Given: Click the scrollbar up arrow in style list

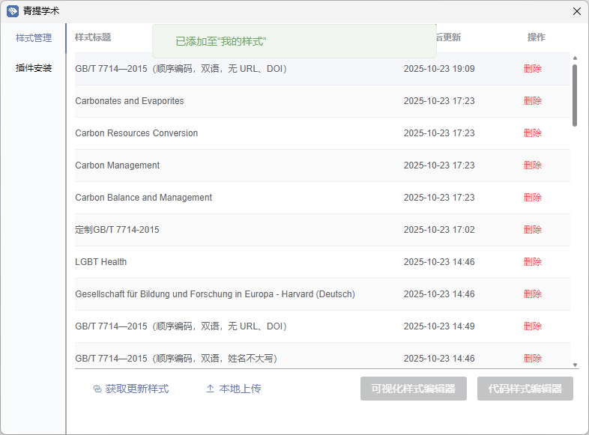Looking at the screenshot, I should (x=575, y=58).
